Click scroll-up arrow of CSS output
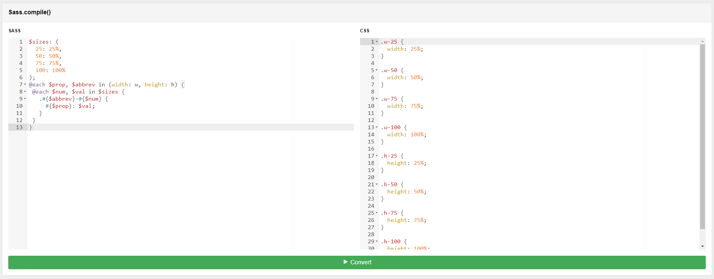Screen dimensions: 714x279 point(702,41)
